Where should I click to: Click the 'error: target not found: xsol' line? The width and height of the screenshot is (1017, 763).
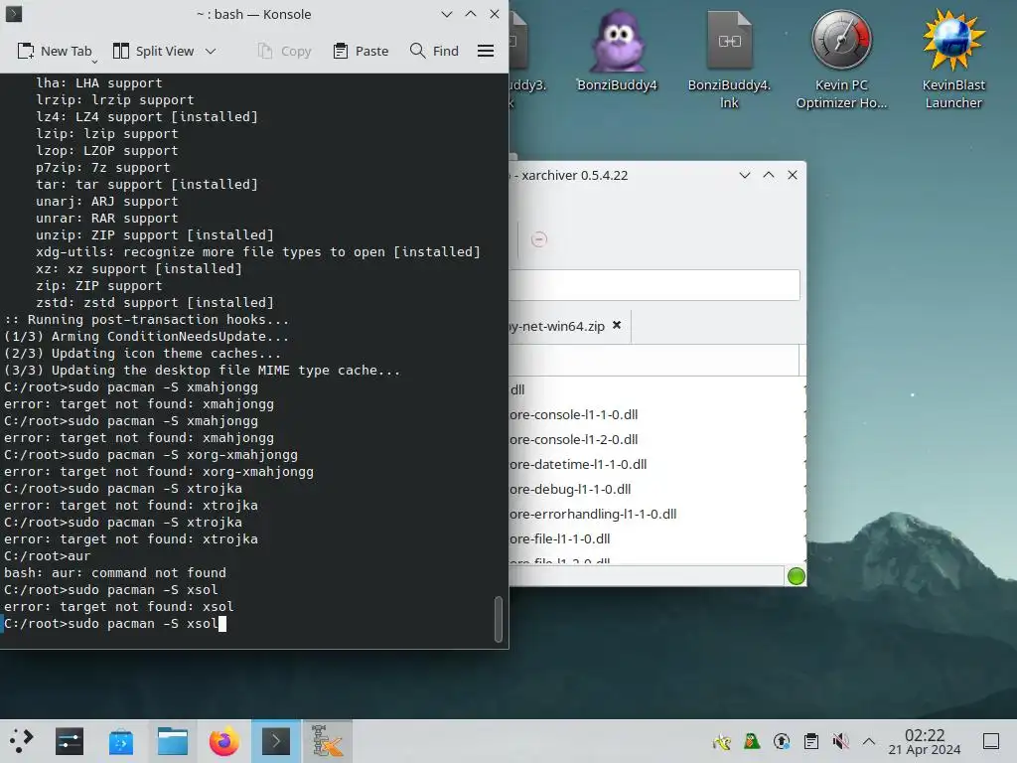click(119, 607)
